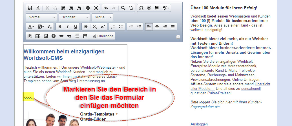Toggle Bold formatting
Viewport: 292px width, 126px height.
(x=60, y=27)
